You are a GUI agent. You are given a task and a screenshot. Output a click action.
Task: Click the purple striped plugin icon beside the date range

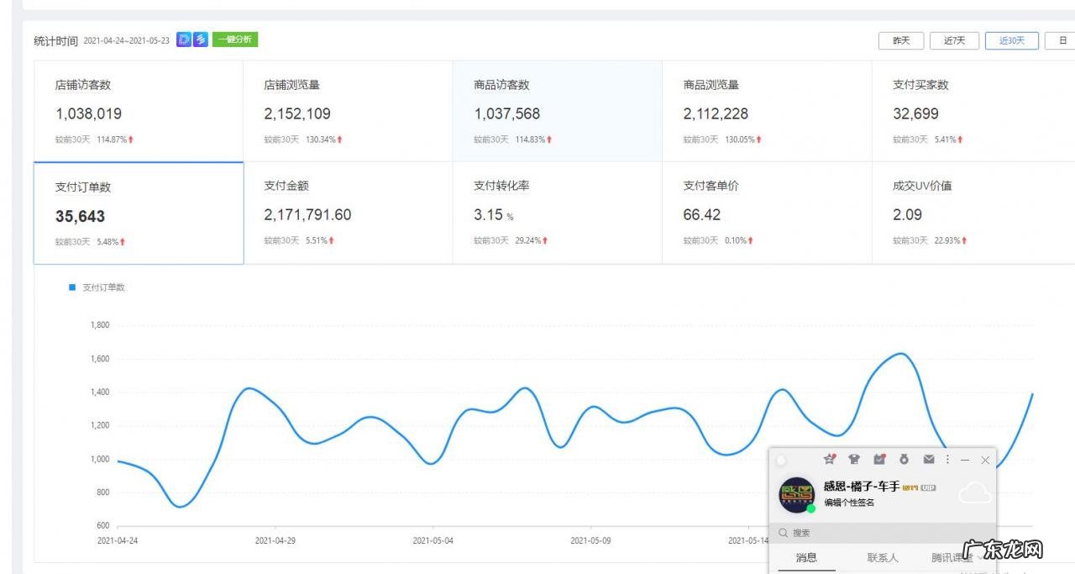point(201,39)
